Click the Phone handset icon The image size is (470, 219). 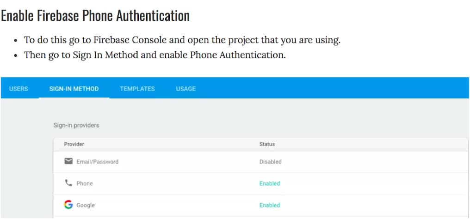tap(68, 183)
